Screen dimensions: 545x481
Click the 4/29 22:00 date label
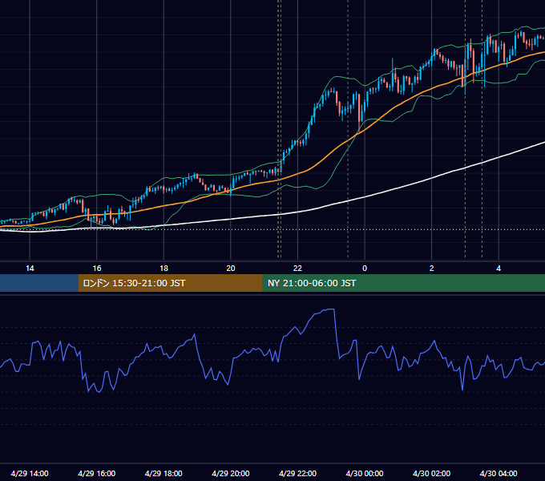[297, 473]
